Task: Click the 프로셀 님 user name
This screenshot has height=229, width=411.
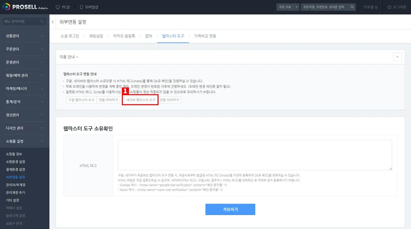Action: tap(370, 7)
